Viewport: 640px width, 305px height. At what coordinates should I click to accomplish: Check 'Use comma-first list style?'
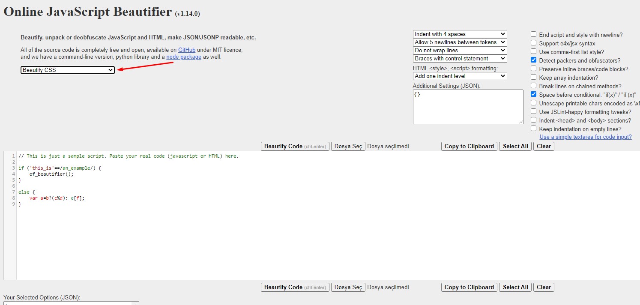click(533, 51)
